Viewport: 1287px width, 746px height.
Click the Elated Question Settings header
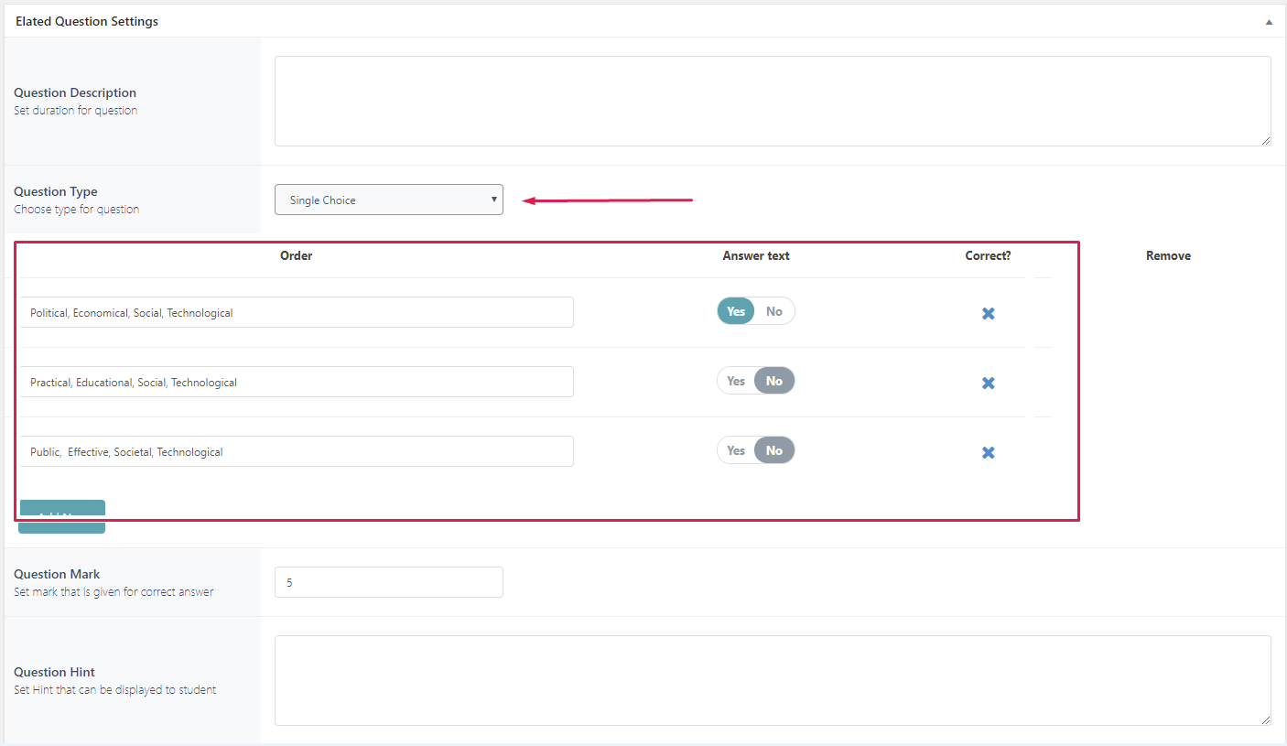click(x=87, y=20)
